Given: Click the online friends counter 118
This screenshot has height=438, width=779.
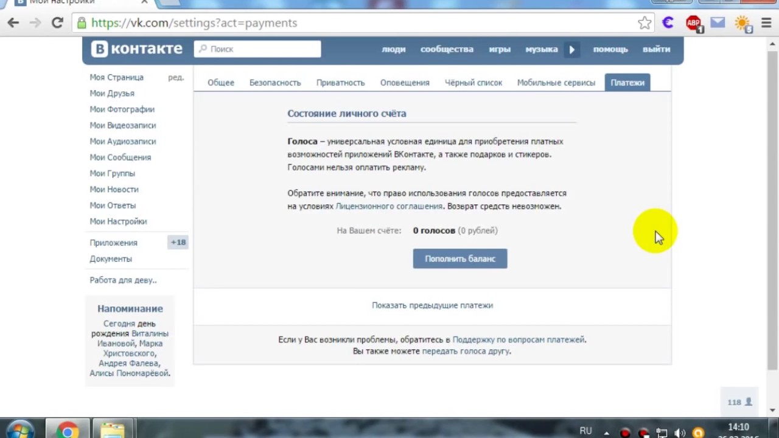Looking at the screenshot, I should (739, 402).
